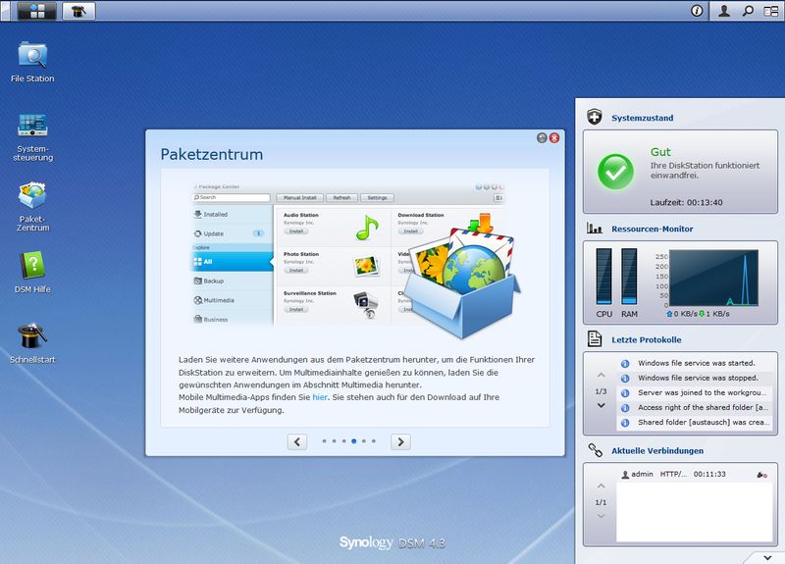Collapse widget panel with bottom chevron
This screenshot has width=785, height=564.
(x=767, y=557)
